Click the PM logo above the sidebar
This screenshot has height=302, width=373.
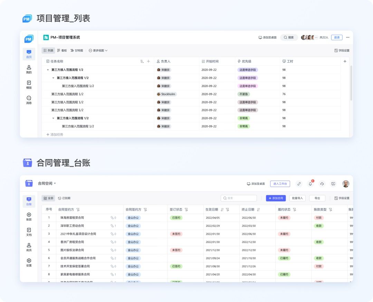[x=29, y=39]
